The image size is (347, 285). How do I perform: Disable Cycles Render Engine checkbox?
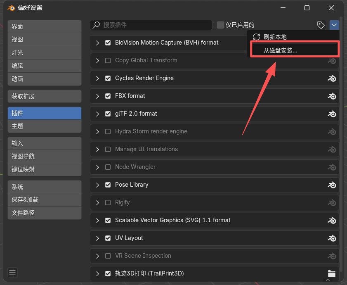tap(108, 78)
